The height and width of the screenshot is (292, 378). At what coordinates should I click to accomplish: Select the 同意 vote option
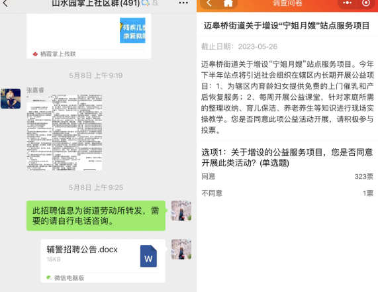coord(287,177)
